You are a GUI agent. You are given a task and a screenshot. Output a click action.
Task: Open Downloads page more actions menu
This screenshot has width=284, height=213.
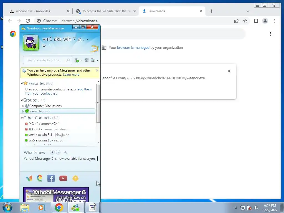tap(271, 34)
